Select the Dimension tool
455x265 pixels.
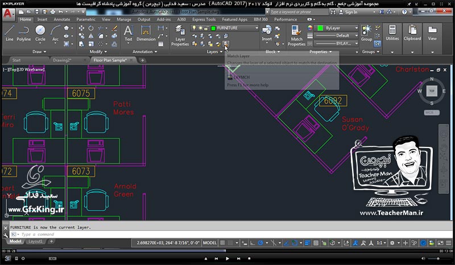point(146,33)
